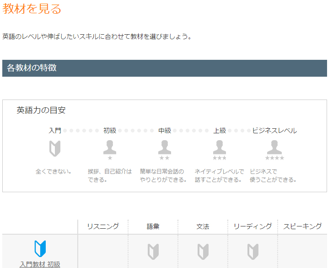
Task: Click the 上級 level label
Action: [x=220, y=131]
